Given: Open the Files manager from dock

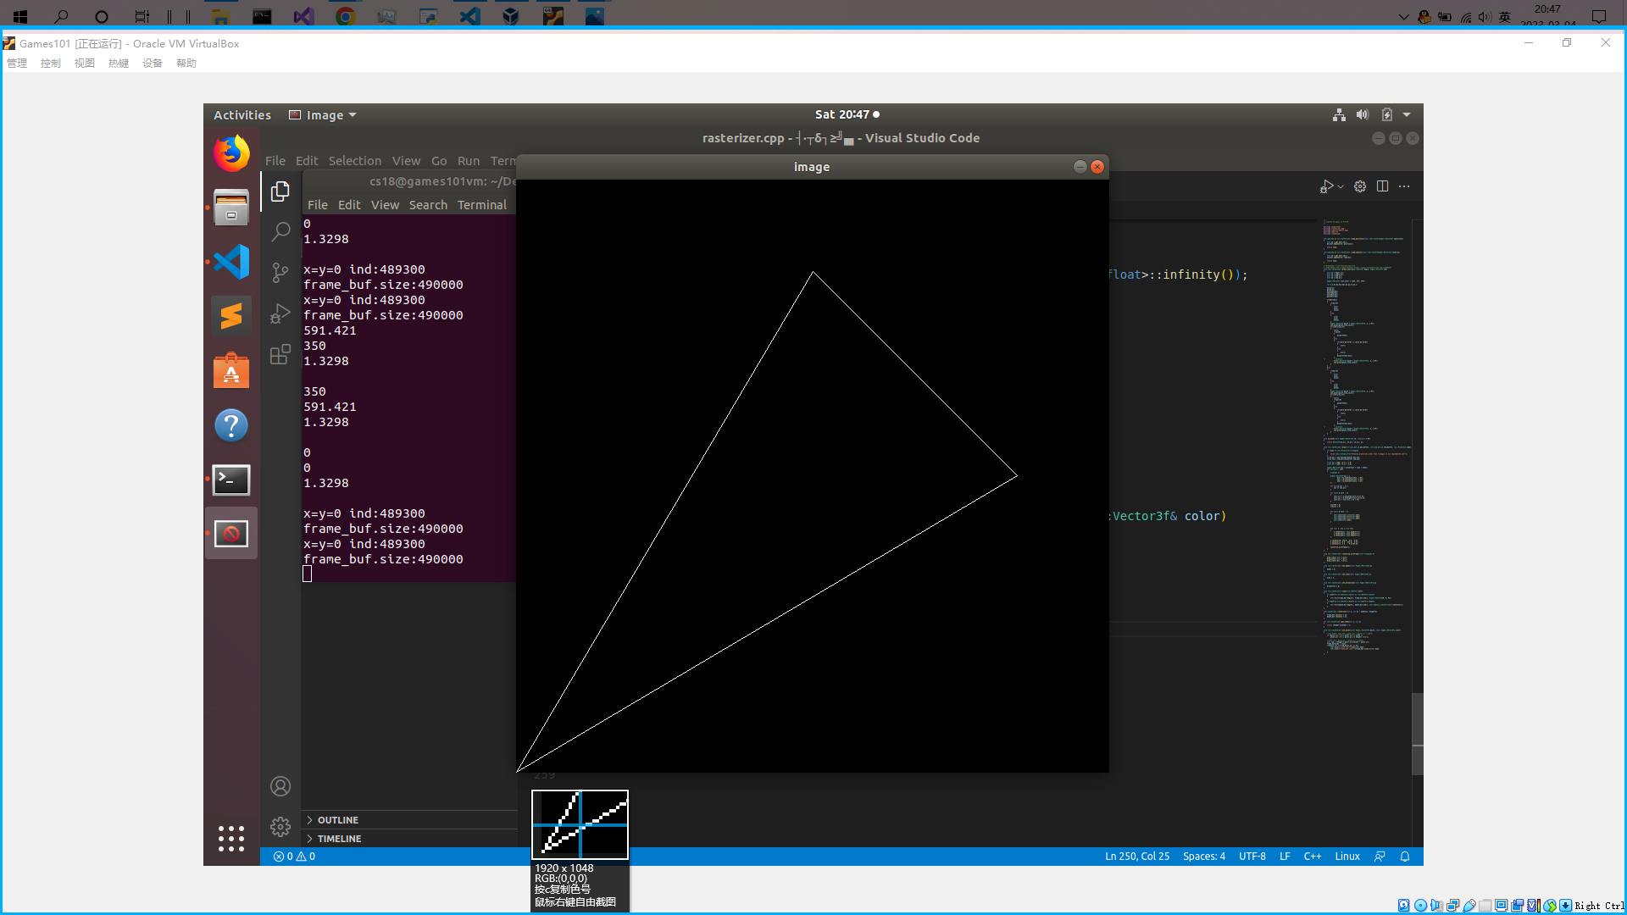Looking at the screenshot, I should (x=231, y=208).
